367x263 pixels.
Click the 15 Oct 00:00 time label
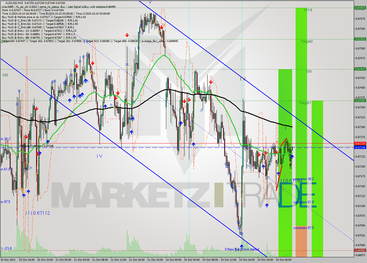[284, 260]
